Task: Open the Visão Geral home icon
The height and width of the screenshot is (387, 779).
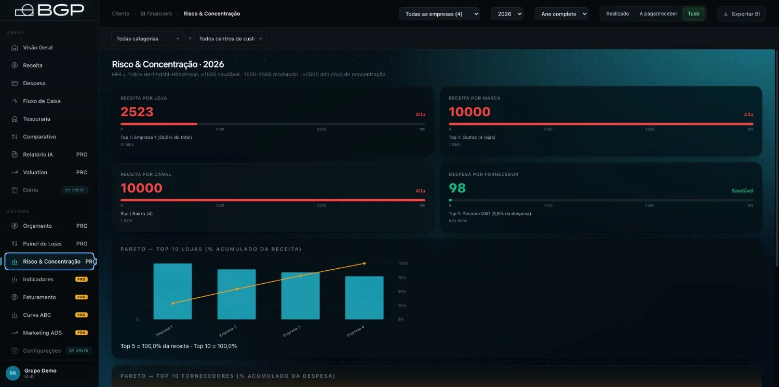Action: (x=15, y=48)
